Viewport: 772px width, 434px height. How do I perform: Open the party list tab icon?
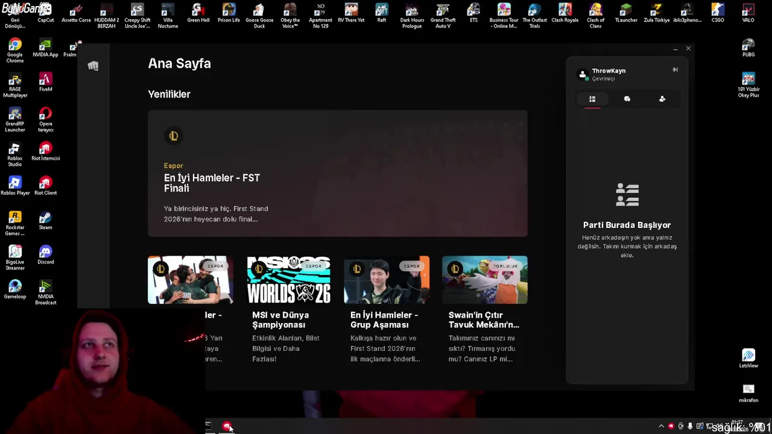pos(592,99)
